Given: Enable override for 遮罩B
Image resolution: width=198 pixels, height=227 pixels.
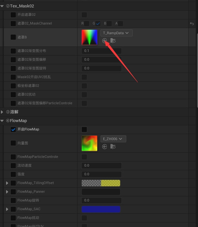Looking at the screenshot, I should [x=13, y=37].
